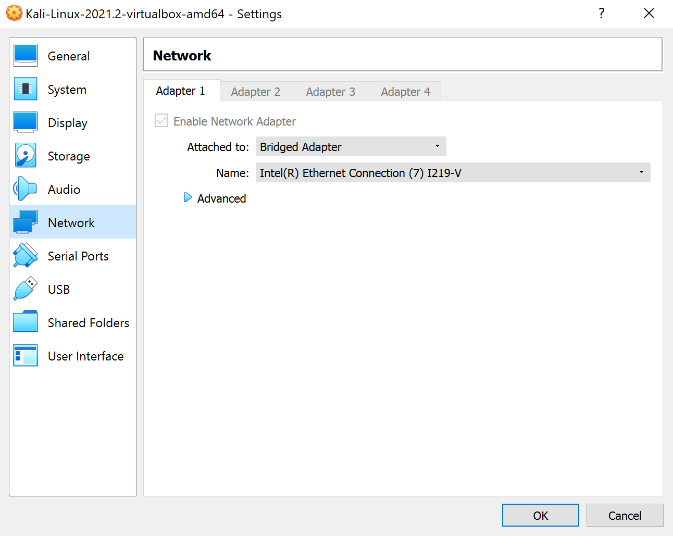This screenshot has height=536, width=673.
Task: Click the Cancel button
Action: [x=625, y=515]
